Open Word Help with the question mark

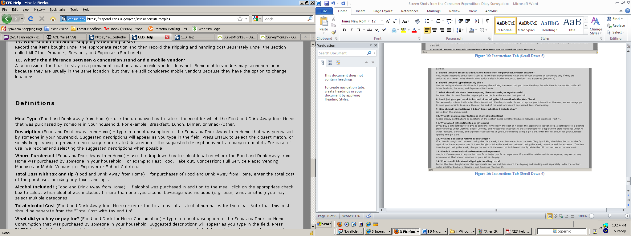[x=627, y=11]
